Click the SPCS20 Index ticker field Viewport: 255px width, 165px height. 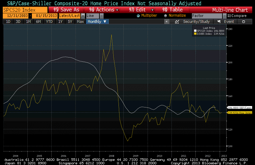pos(25,10)
